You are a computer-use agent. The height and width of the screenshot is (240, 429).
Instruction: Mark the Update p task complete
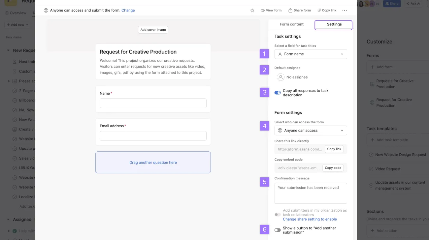[15, 149]
